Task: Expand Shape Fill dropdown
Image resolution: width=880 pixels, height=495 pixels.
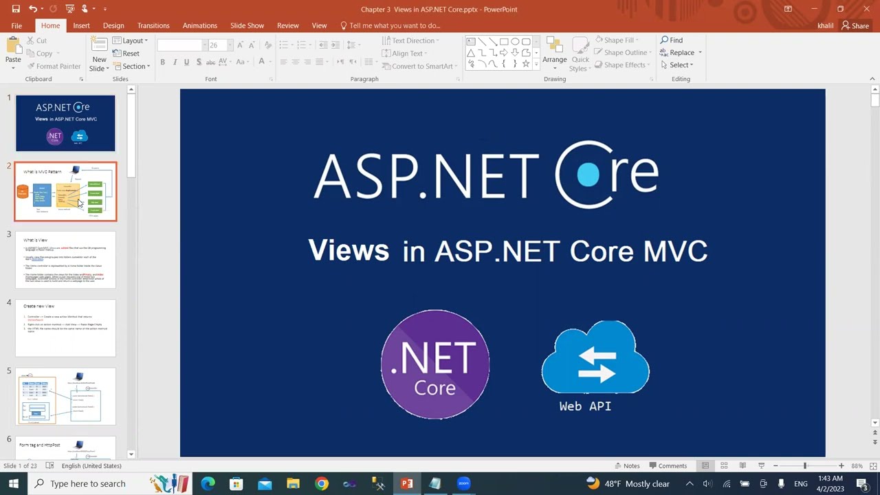Action: [x=617, y=40]
